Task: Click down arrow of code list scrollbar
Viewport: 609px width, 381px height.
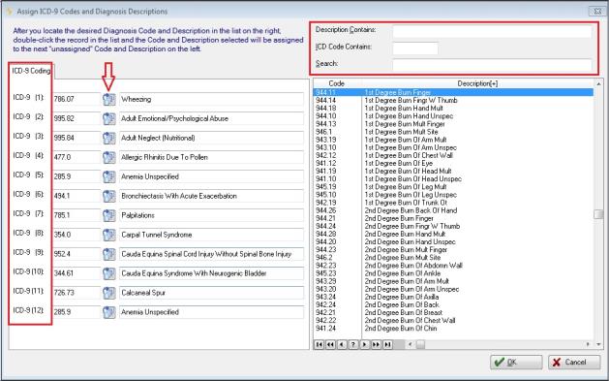Action: (598, 344)
